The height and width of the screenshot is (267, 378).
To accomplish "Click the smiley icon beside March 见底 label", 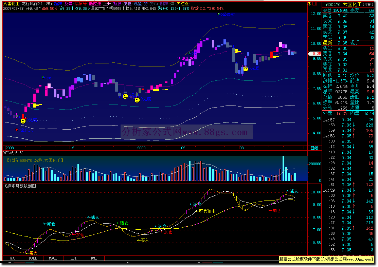I will (x=246, y=69).
